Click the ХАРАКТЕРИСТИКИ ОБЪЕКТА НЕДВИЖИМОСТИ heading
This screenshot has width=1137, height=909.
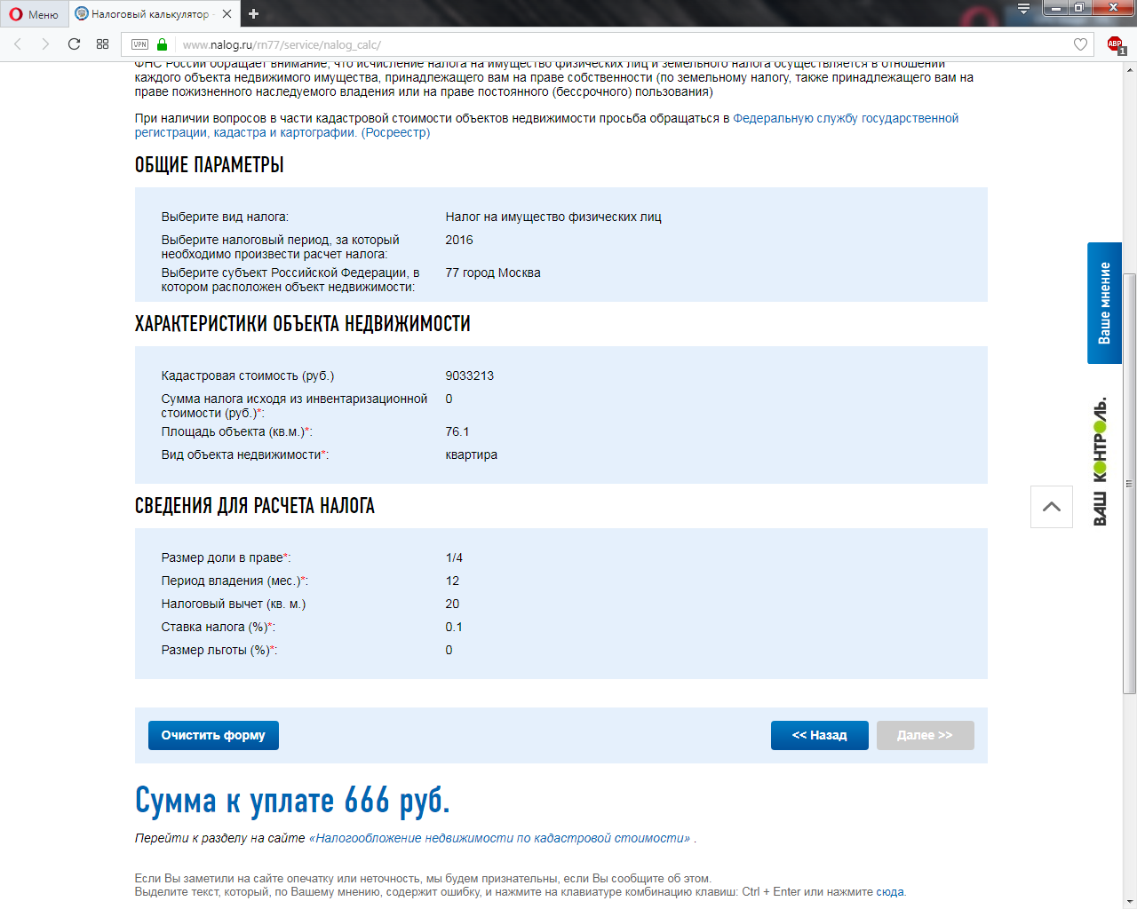pos(303,324)
